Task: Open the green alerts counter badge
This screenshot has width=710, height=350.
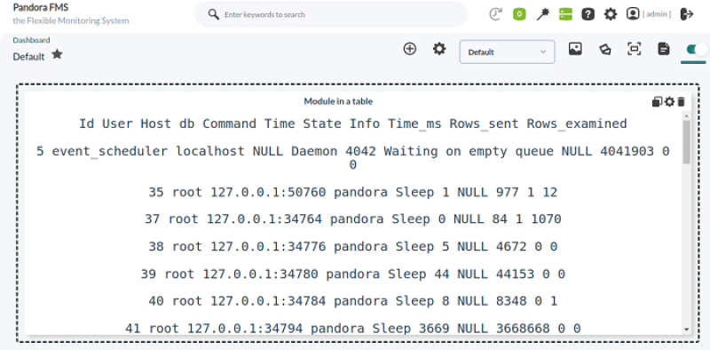Action: point(519,14)
